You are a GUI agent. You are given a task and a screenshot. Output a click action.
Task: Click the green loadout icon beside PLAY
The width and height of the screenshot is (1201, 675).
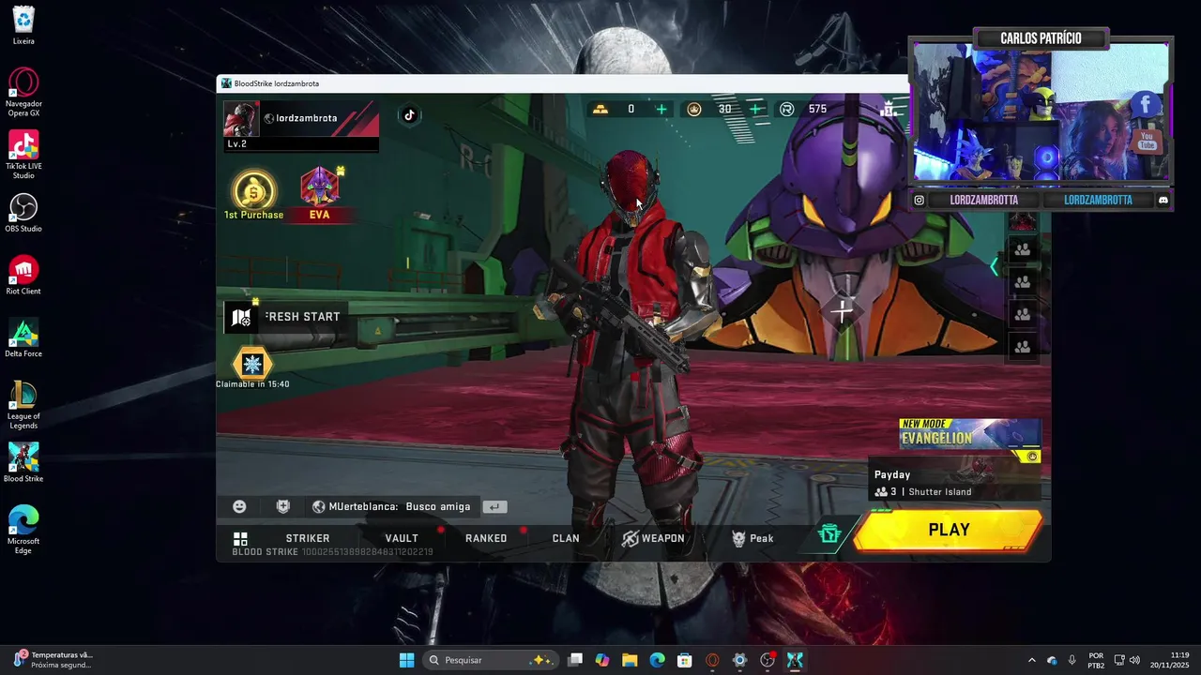tap(829, 533)
